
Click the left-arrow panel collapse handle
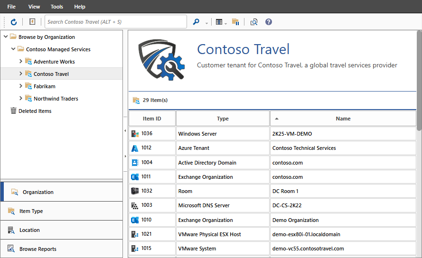(x=125, y=131)
